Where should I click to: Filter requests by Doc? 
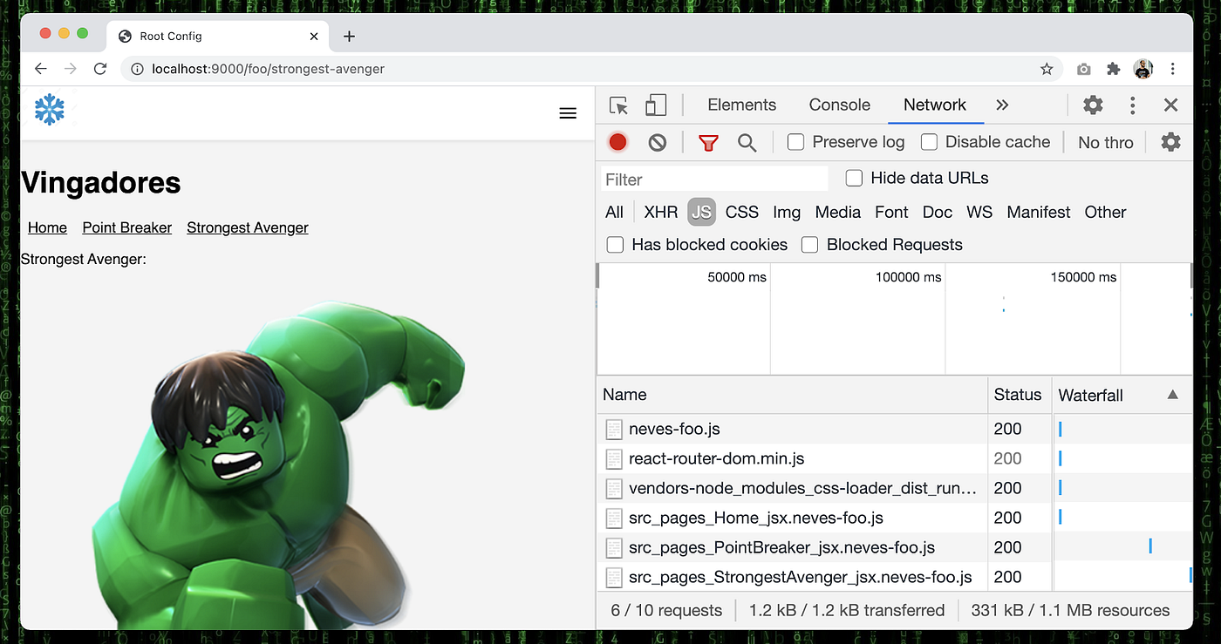pos(938,212)
